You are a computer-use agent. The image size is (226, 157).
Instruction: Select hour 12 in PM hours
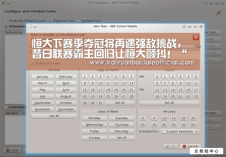pos(157,90)
